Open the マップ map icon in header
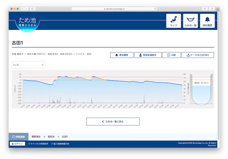 pyautogui.click(x=173, y=21)
